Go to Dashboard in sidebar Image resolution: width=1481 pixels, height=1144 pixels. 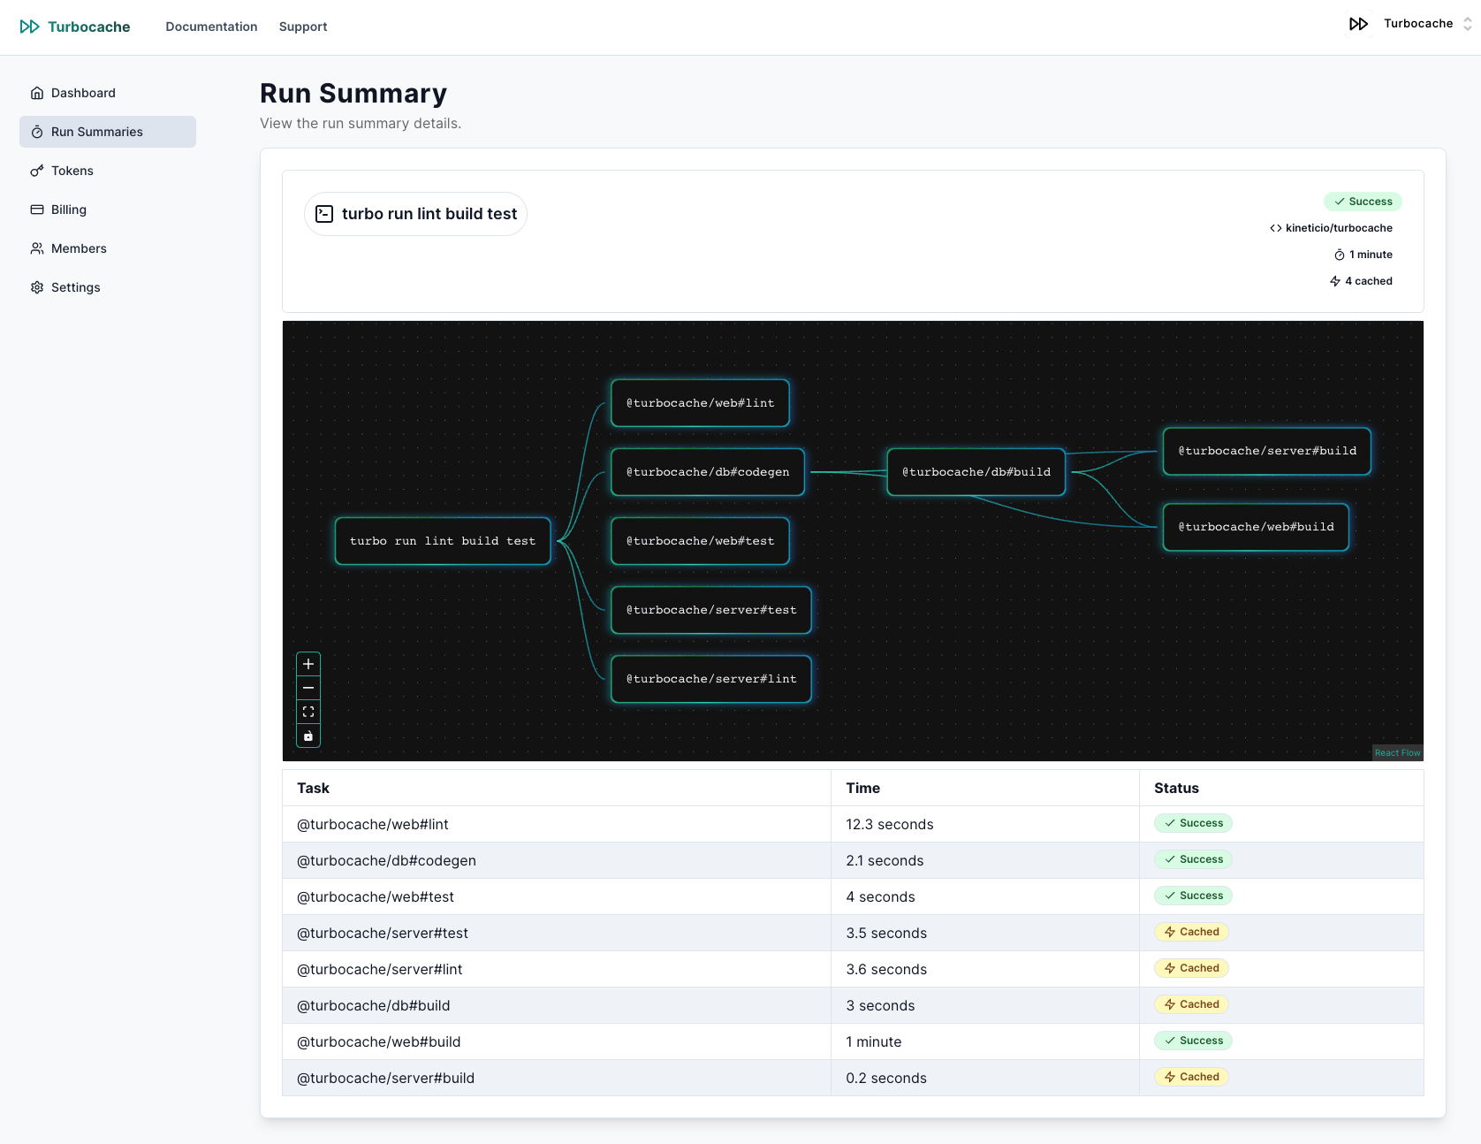(x=108, y=93)
